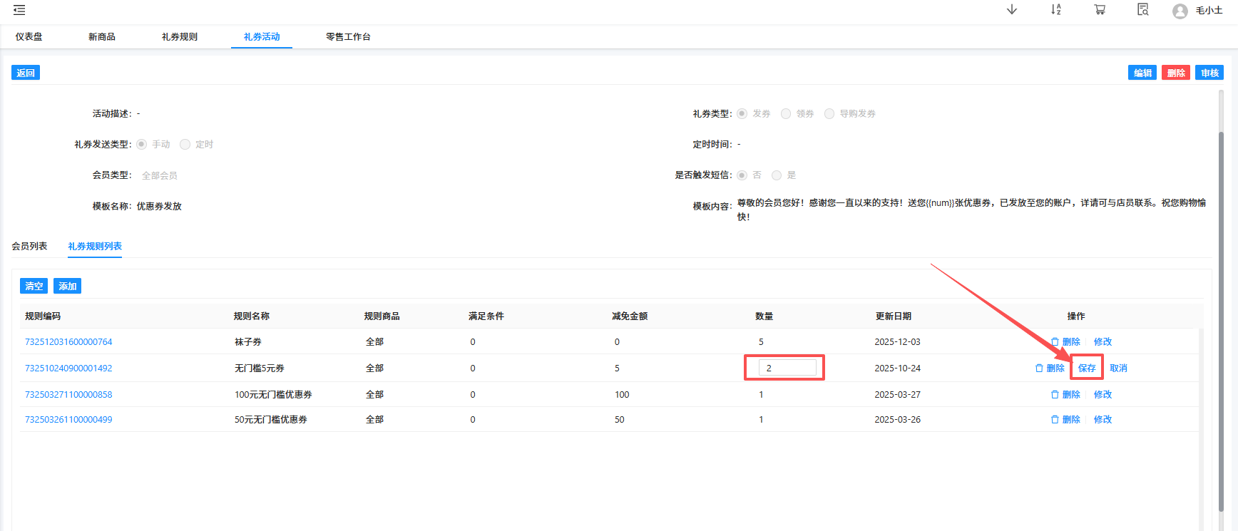Open the document search icon
The width and height of the screenshot is (1238, 531).
click(x=1143, y=9)
